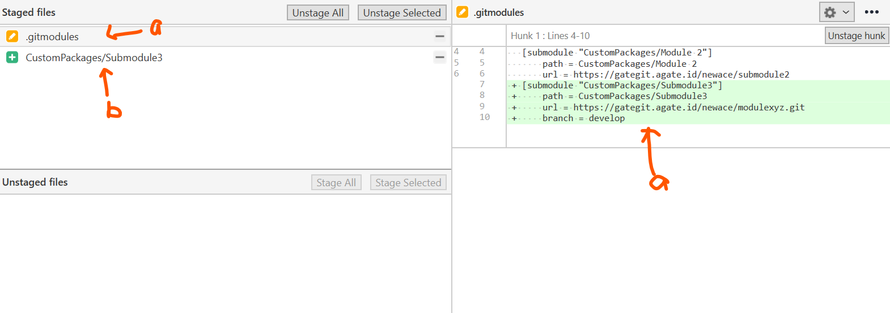
Task: Click the added [submodule "CustomPackages/Submodule3"] line
Action: 622,85
